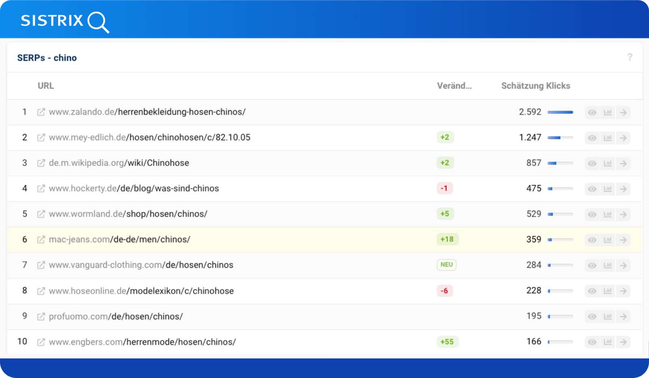
Task: Click the +18 change badge for mac-jeans
Action: point(447,239)
